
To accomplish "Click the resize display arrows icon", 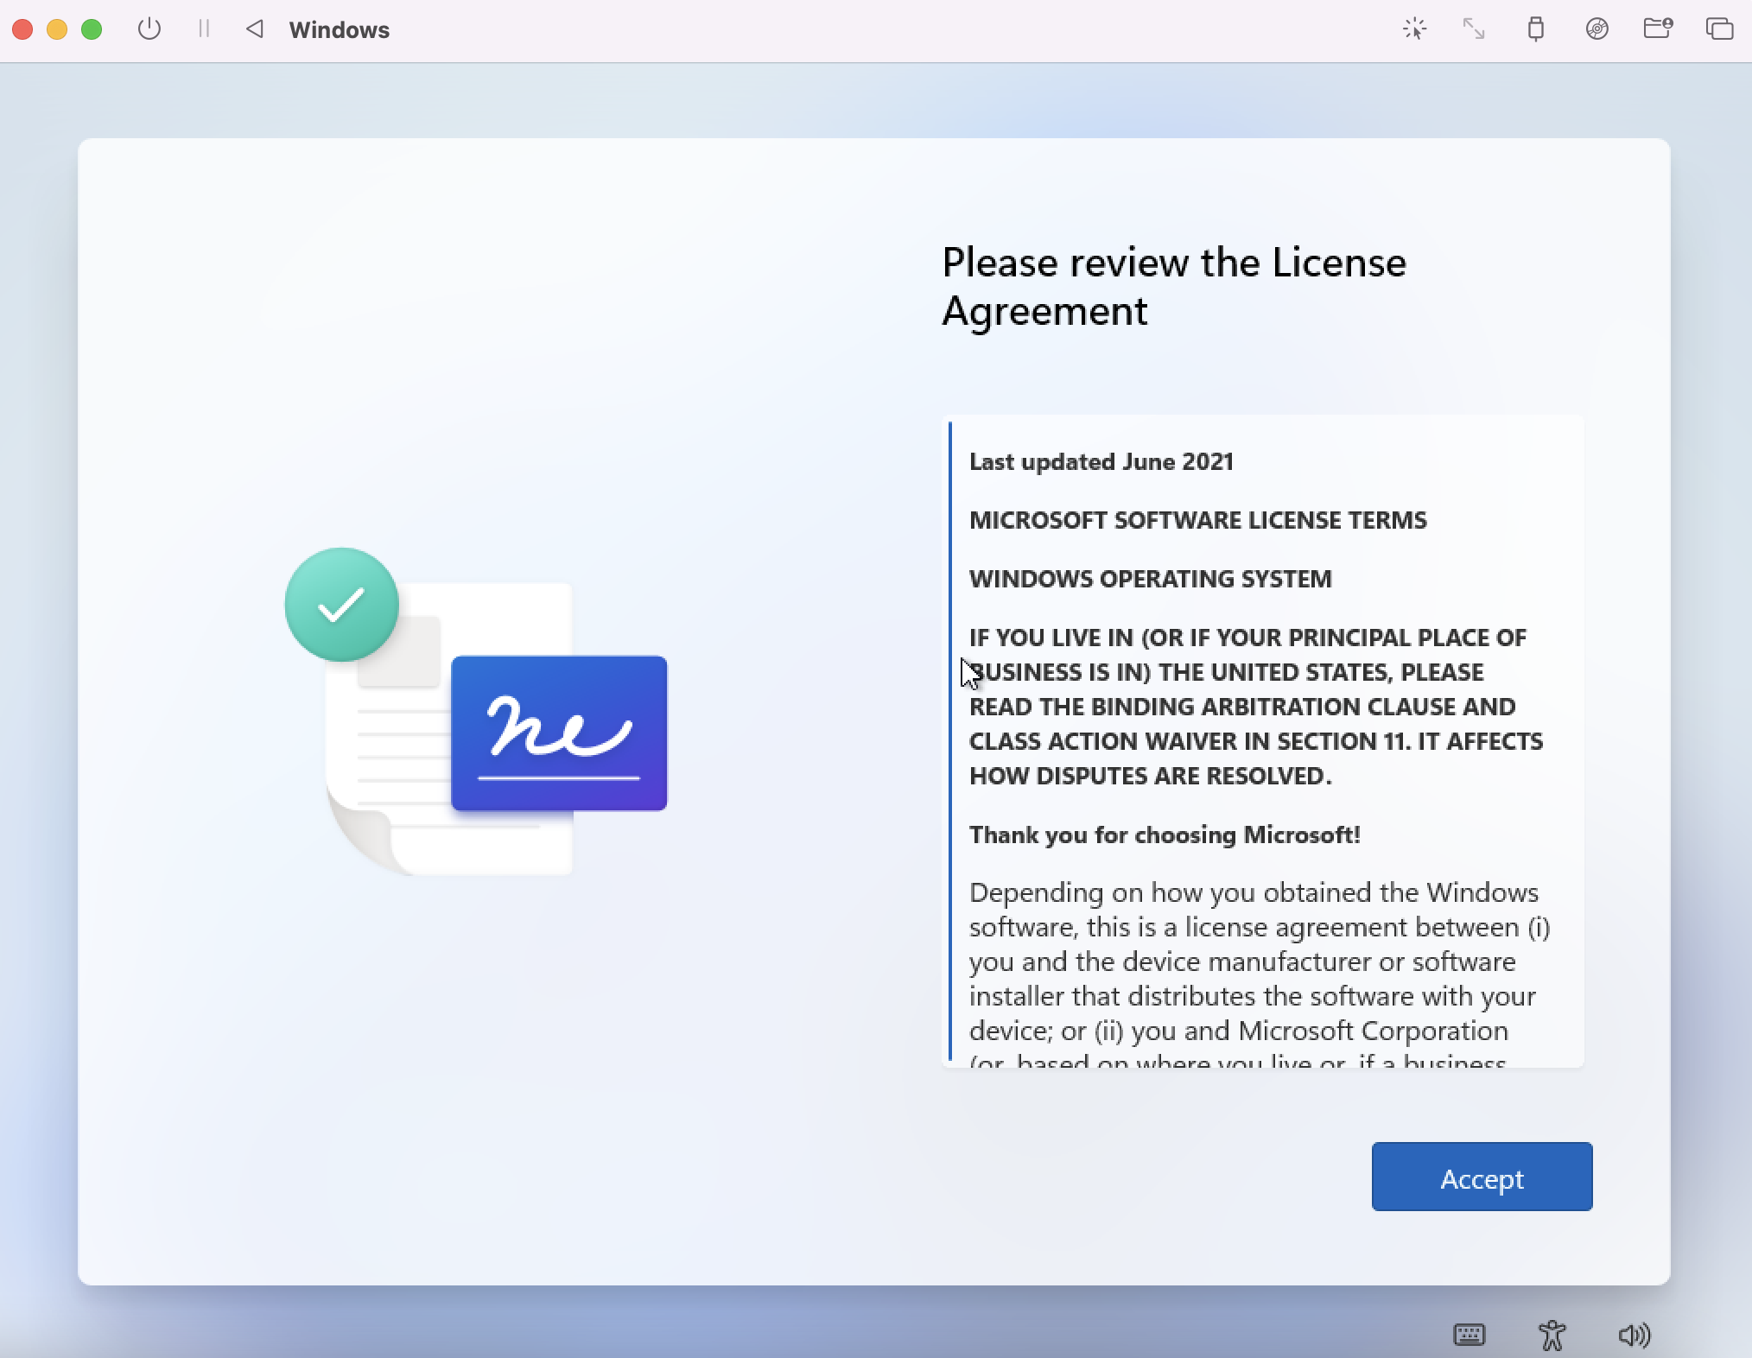I will 1474,29.
